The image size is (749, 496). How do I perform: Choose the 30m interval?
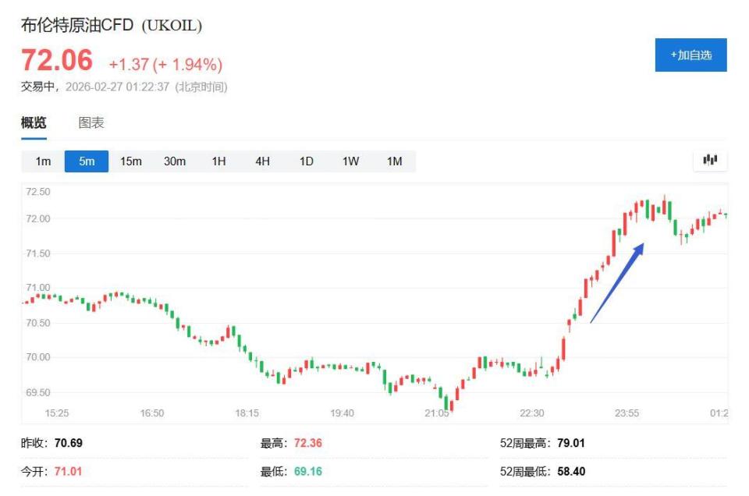point(174,161)
